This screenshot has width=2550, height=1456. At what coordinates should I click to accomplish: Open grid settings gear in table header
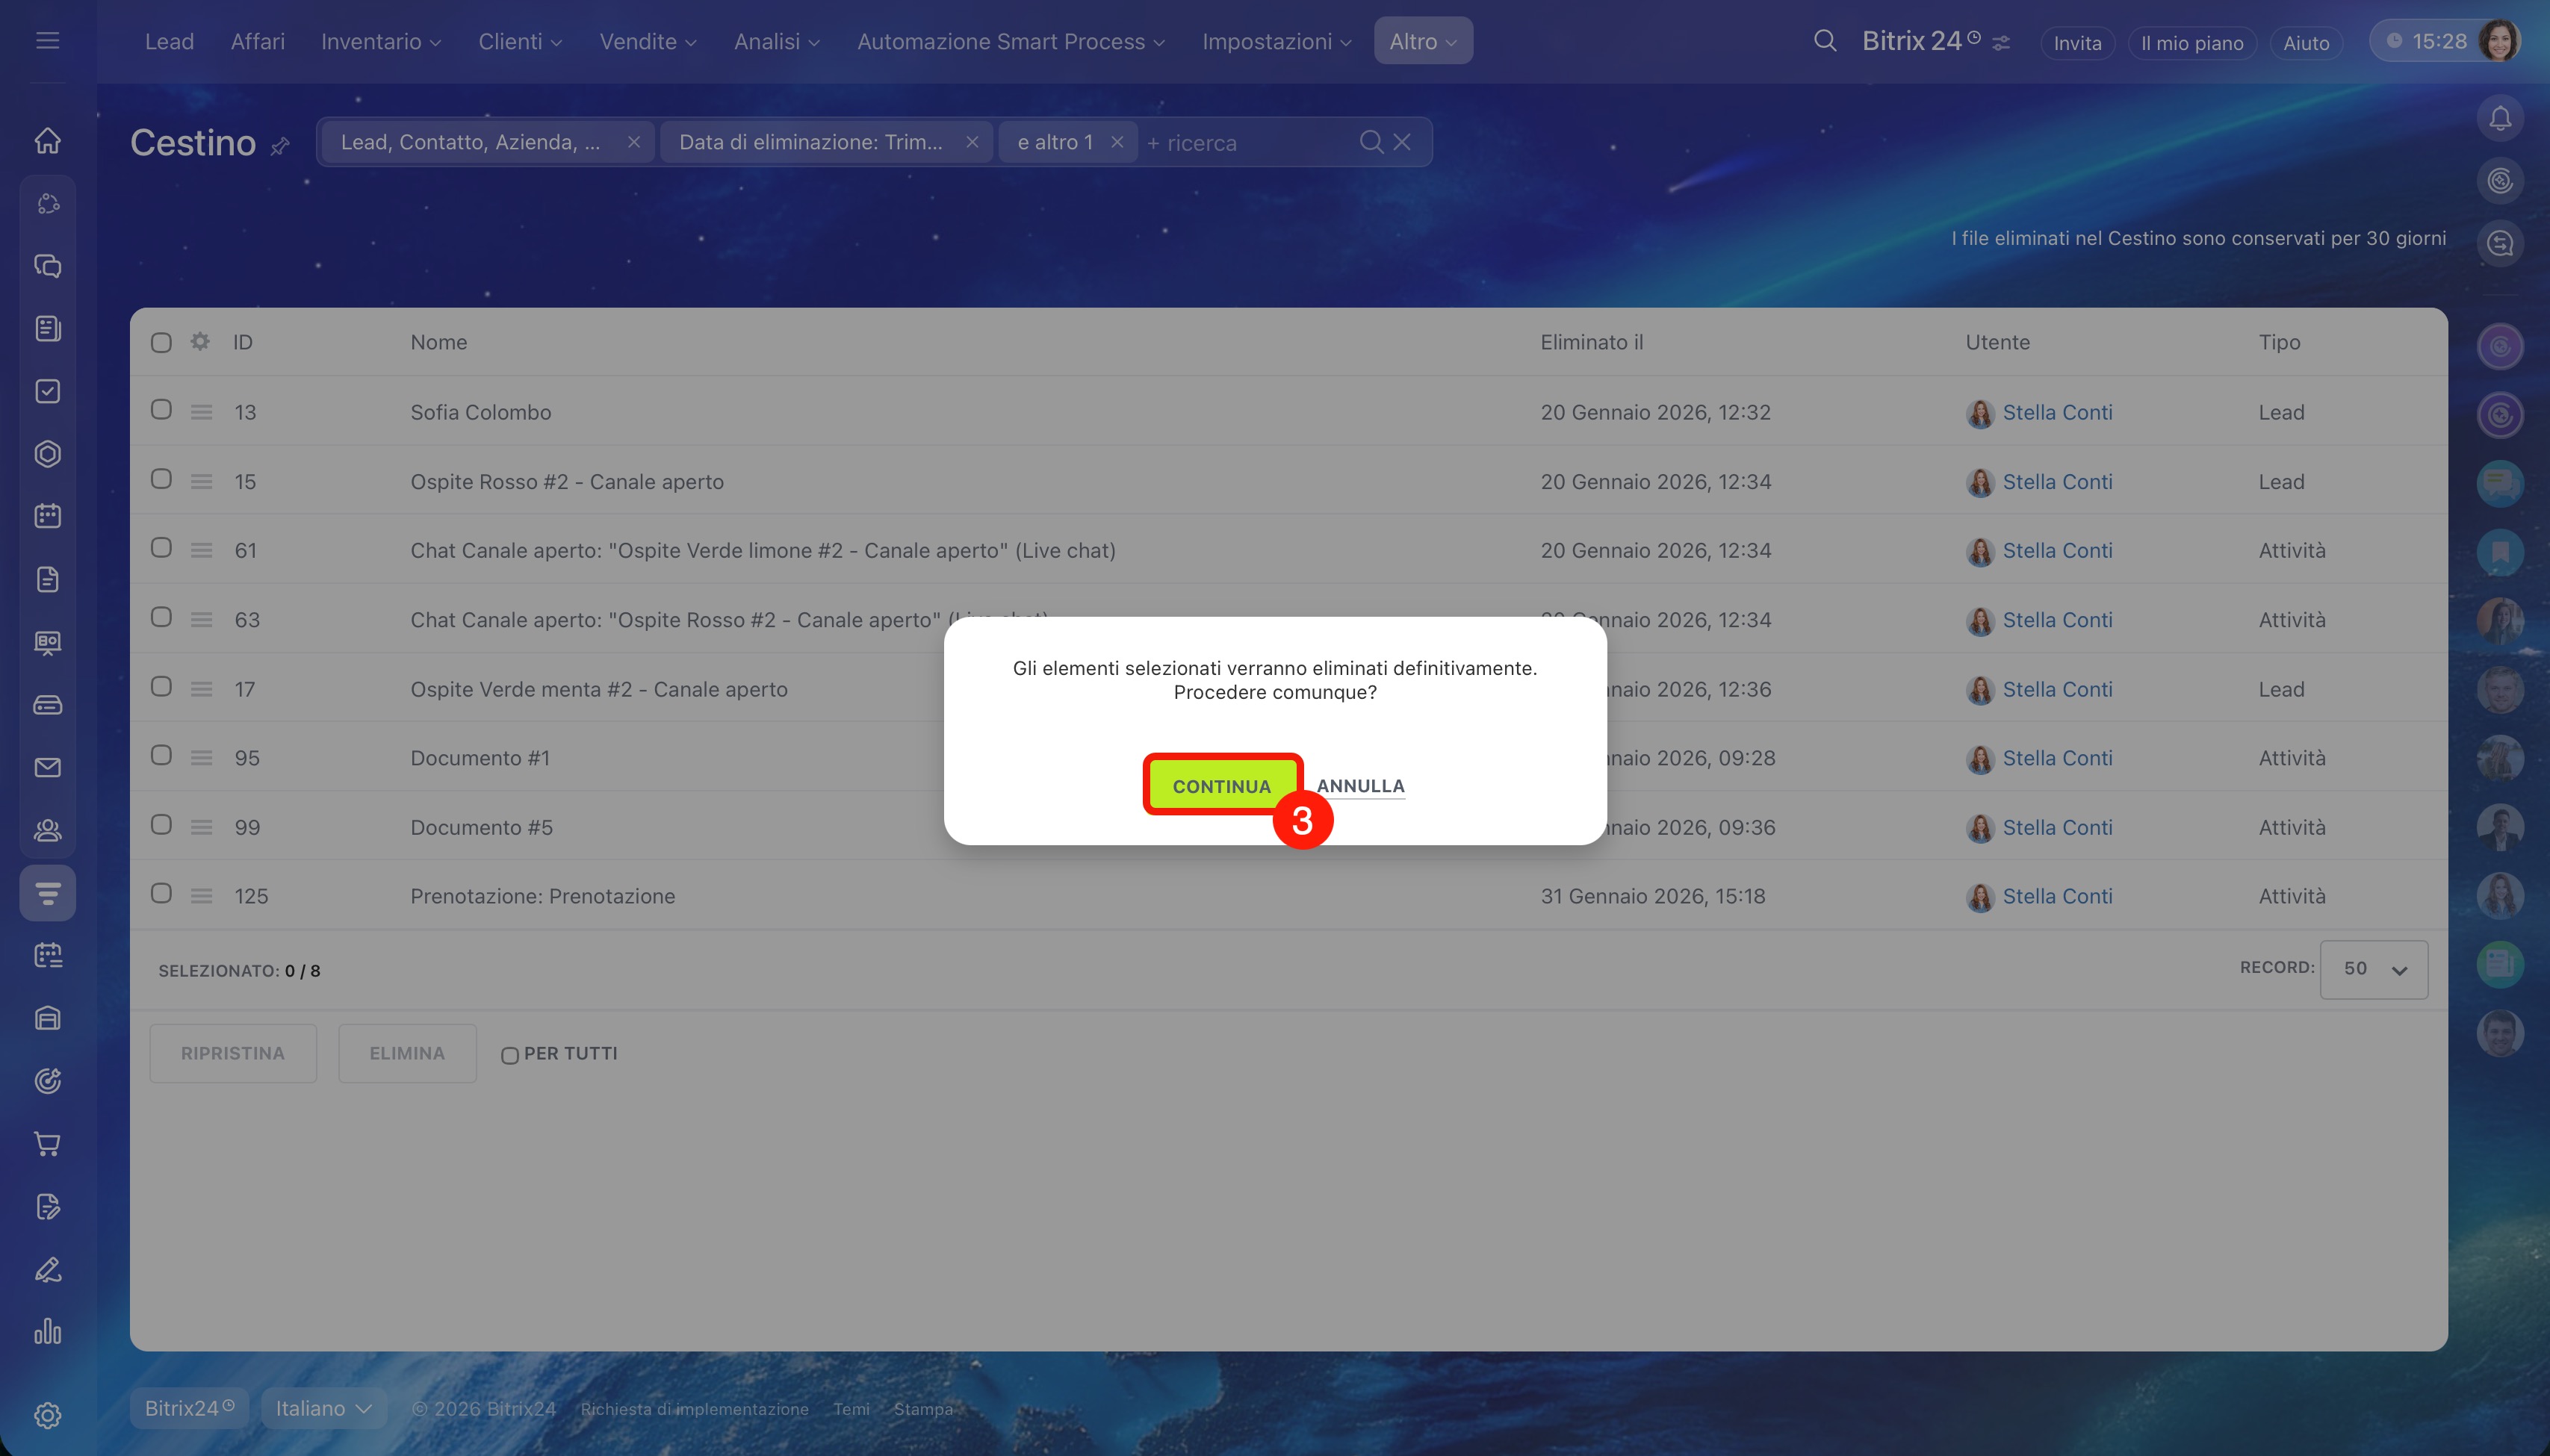pos(200,342)
